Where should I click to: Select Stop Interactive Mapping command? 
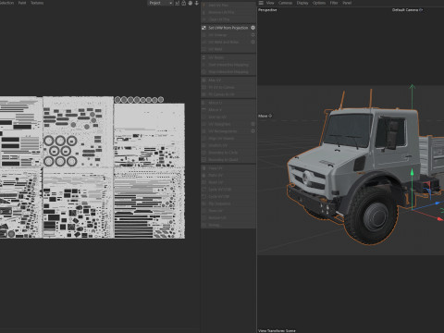pyautogui.click(x=228, y=72)
